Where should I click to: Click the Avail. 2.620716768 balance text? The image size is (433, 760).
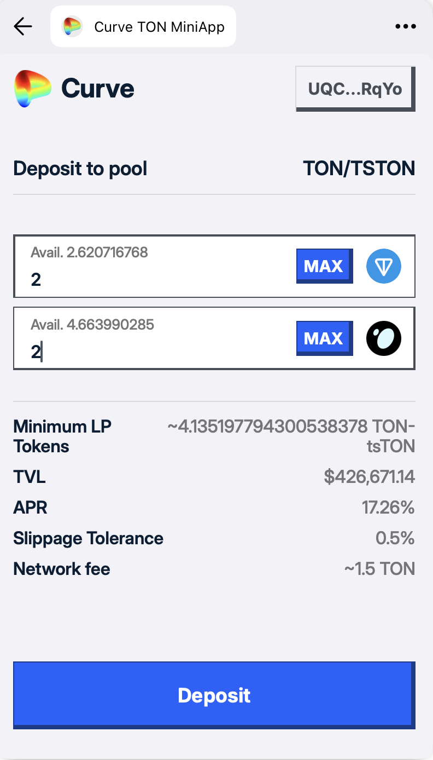tap(89, 252)
